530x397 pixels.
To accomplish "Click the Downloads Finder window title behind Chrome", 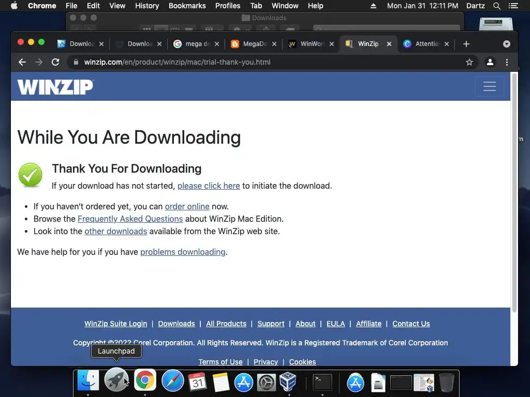I will tap(264, 18).
